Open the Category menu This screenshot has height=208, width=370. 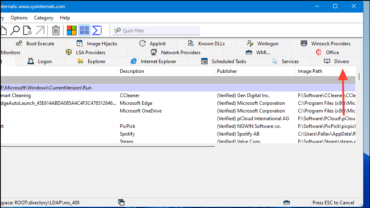click(44, 18)
